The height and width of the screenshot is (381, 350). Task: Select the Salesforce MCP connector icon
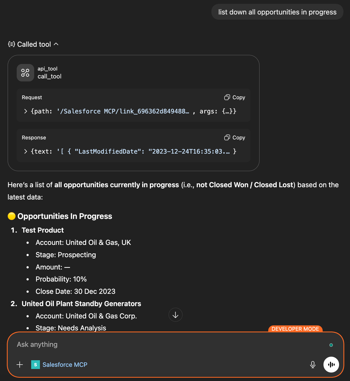pyautogui.click(x=35, y=364)
